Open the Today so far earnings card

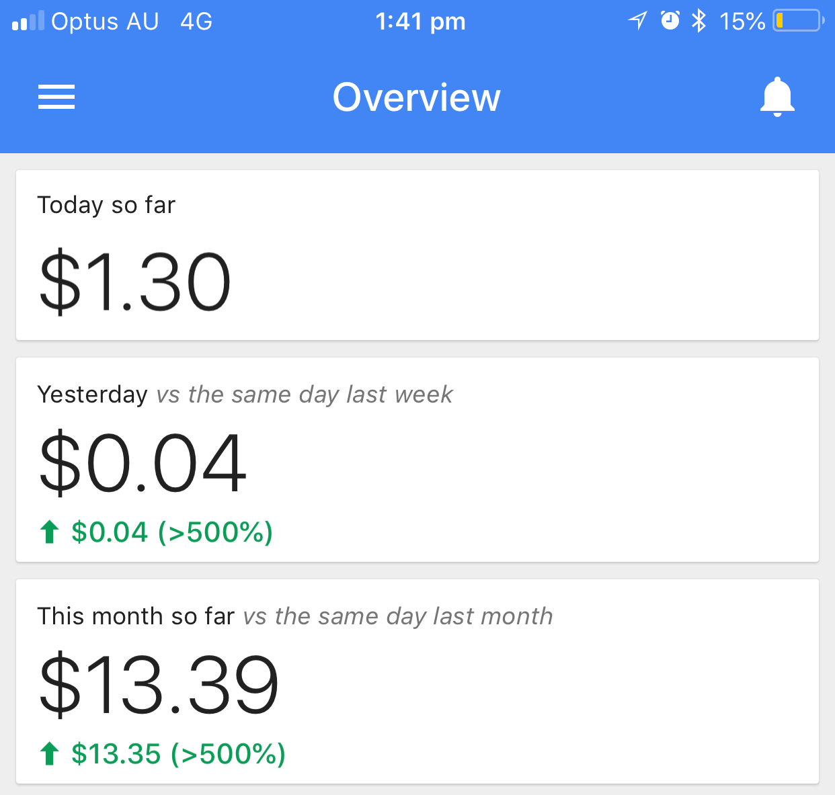(x=417, y=255)
